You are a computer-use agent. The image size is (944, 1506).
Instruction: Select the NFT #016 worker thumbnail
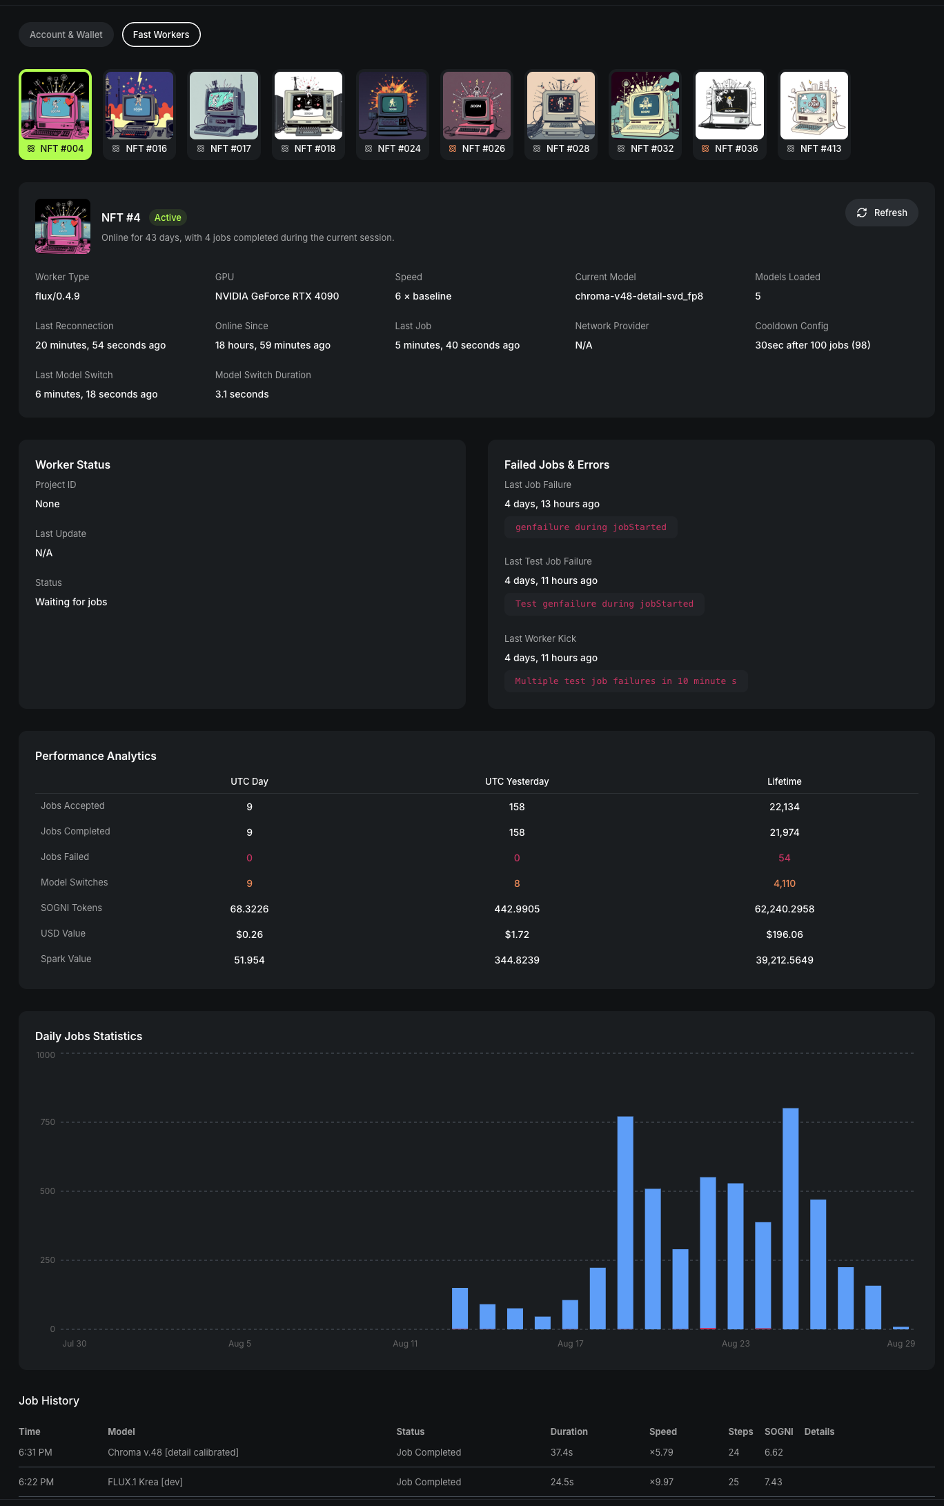[x=139, y=114]
